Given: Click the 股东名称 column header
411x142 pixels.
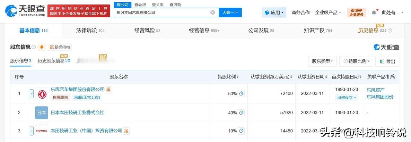Looking at the screenshot, I should pyautogui.click(x=119, y=77).
